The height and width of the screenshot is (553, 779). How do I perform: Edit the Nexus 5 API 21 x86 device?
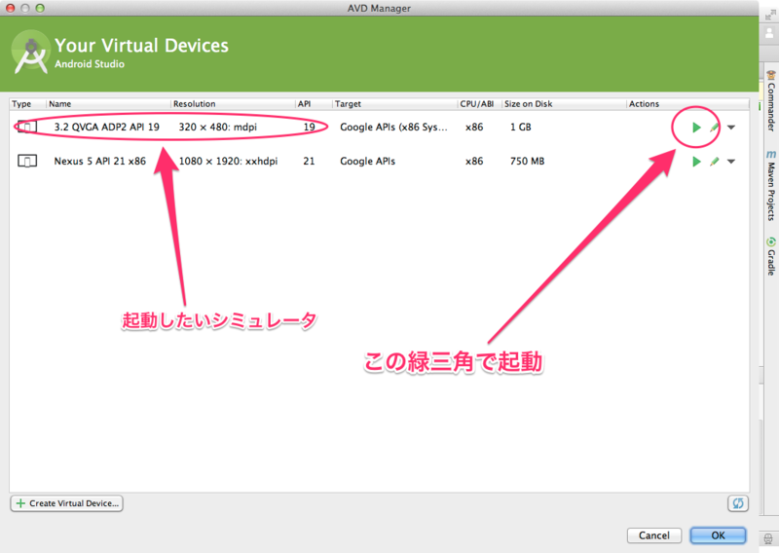714,162
